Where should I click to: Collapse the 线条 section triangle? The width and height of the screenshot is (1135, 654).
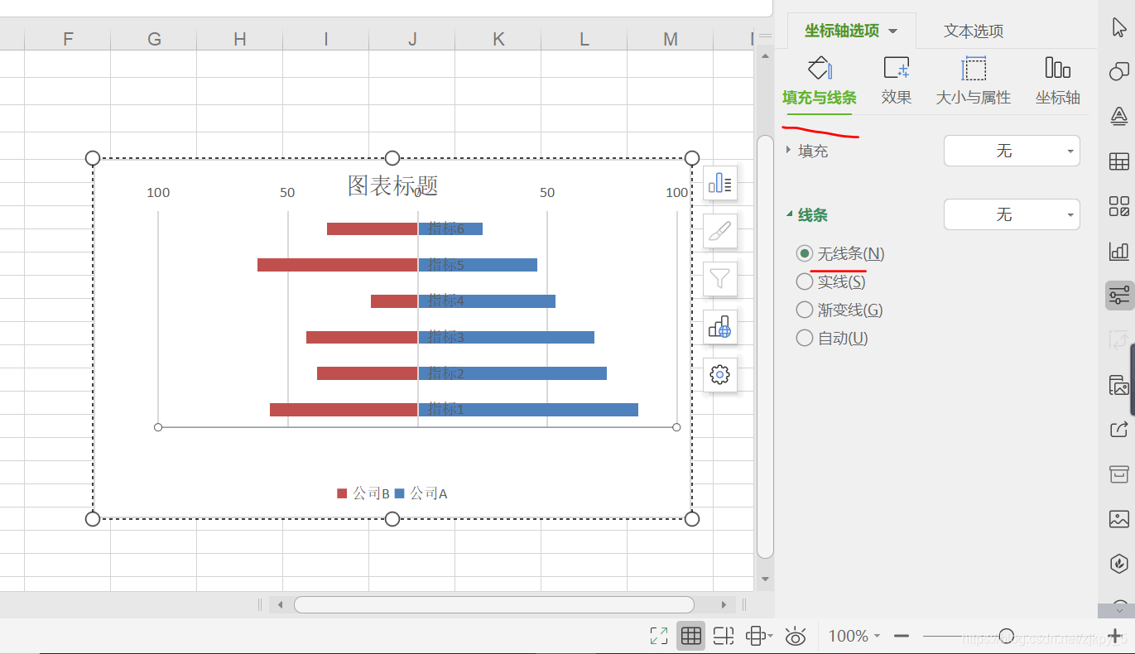click(789, 214)
